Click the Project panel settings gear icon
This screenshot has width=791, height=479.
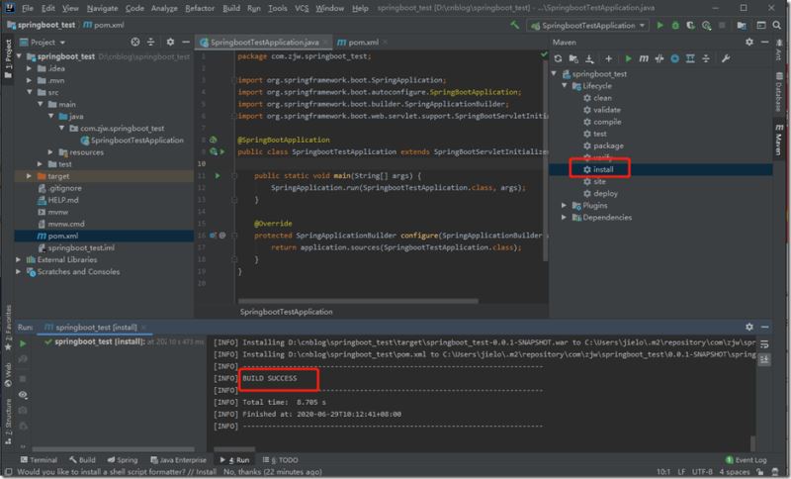170,43
